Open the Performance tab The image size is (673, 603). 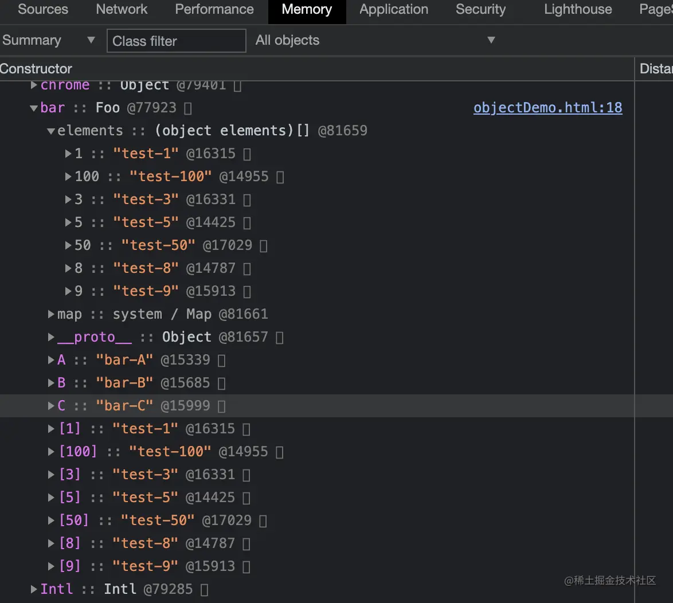pyautogui.click(x=214, y=9)
